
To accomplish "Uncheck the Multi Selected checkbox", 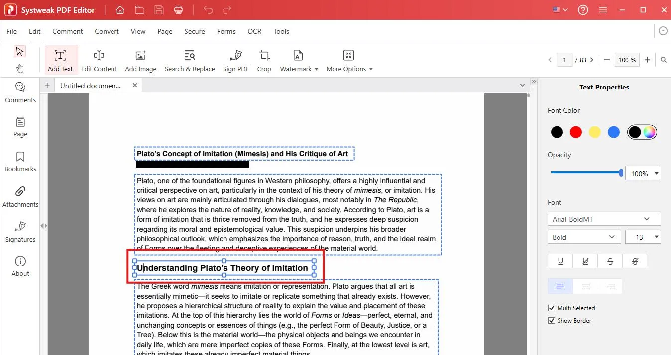I will [x=552, y=308].
